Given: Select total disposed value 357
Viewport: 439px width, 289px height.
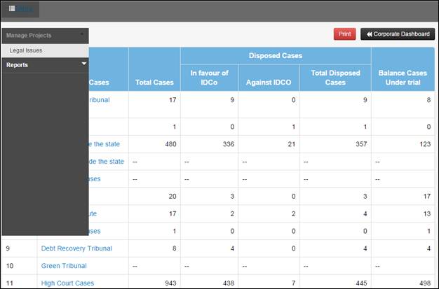Looking at the screenshot, I should coord(361,144).
